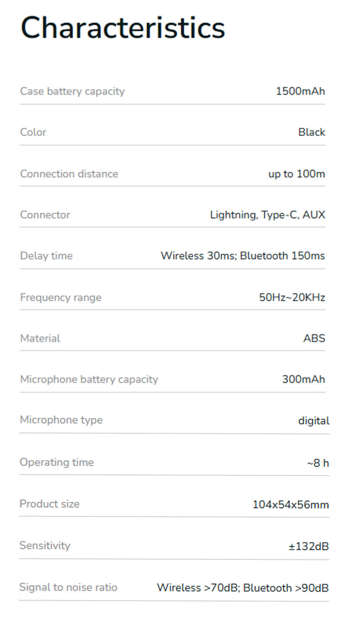
Task: Click the Lightning, Type-C, AUX value
Action: coord(268,215)
